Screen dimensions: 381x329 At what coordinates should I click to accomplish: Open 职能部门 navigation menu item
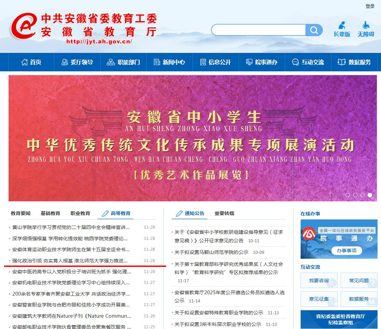[123, 62]
